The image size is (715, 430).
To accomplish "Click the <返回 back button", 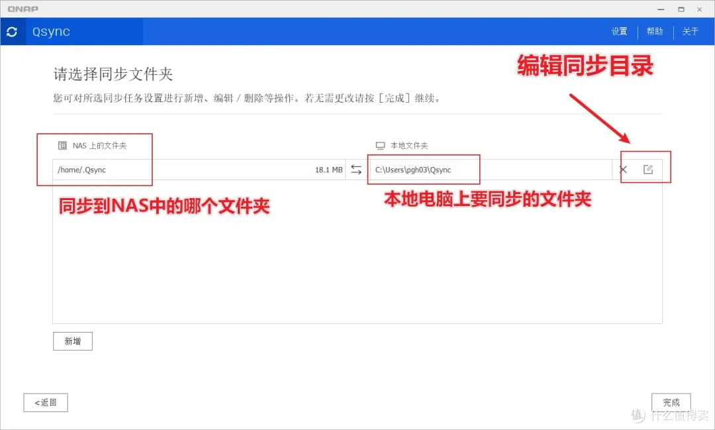I will (x=46, y=402).
